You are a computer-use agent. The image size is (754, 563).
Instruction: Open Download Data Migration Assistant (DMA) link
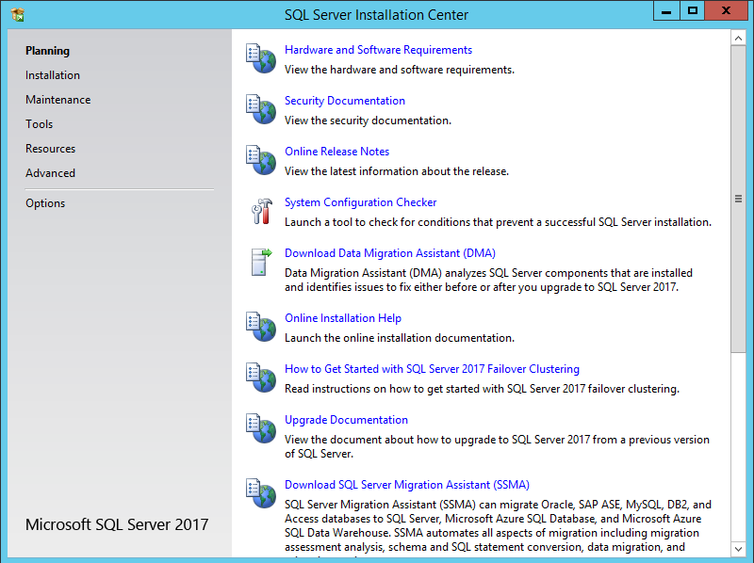[390, 253]
